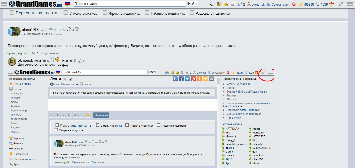Enable the С моим участием checkbox
The width and height of the screenshot is (355, 168).
tap(66, 13)
